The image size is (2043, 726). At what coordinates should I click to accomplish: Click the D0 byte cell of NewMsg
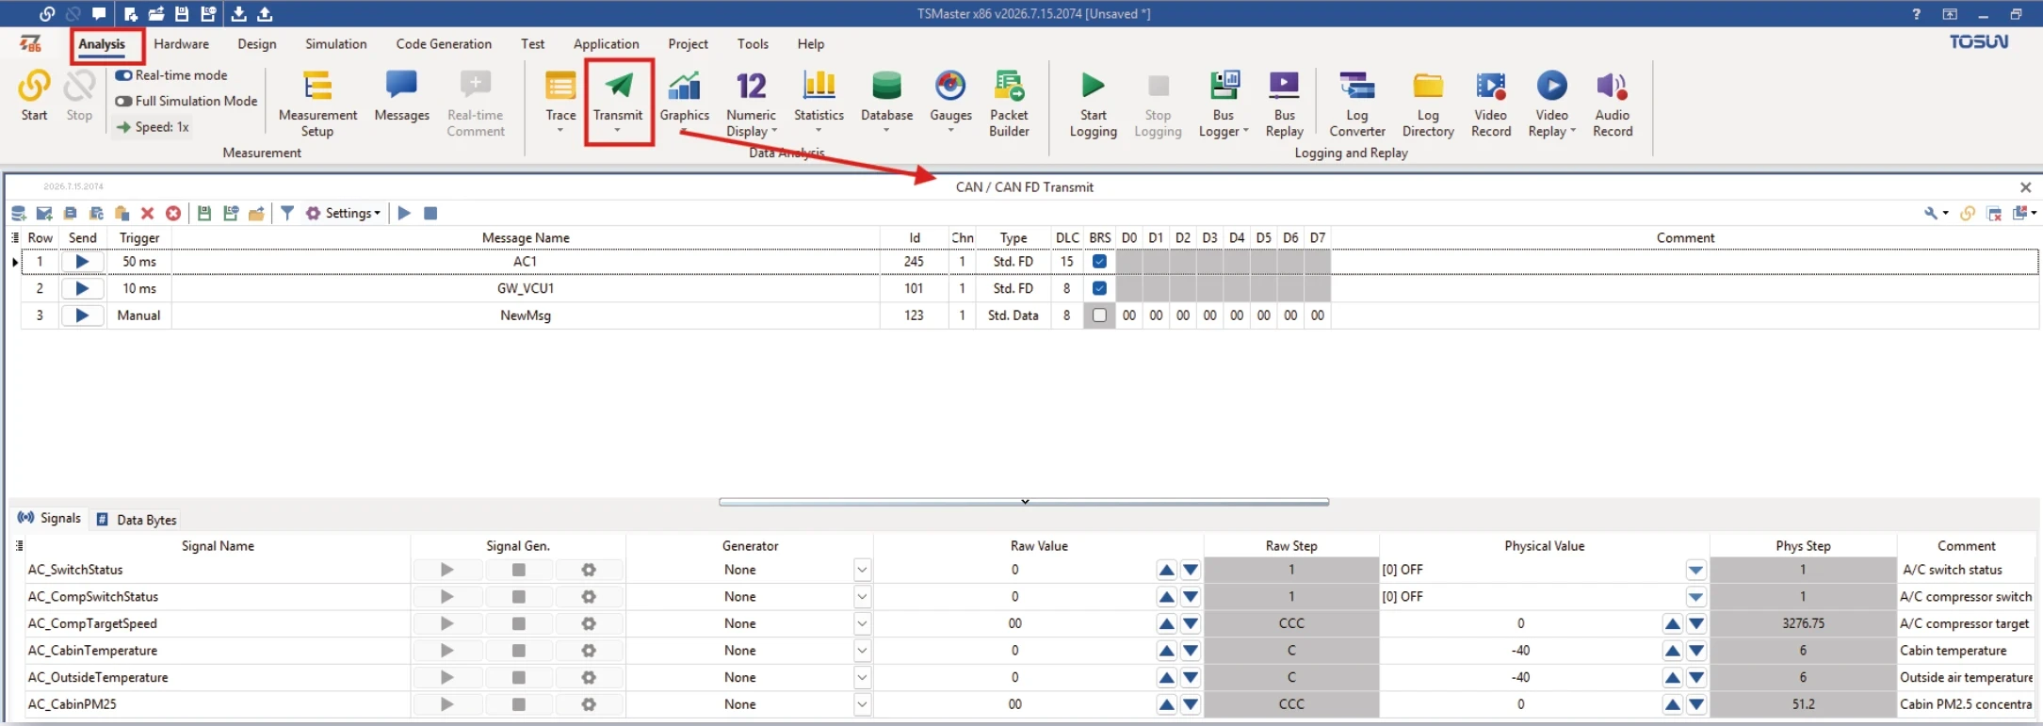[1129, 315]
